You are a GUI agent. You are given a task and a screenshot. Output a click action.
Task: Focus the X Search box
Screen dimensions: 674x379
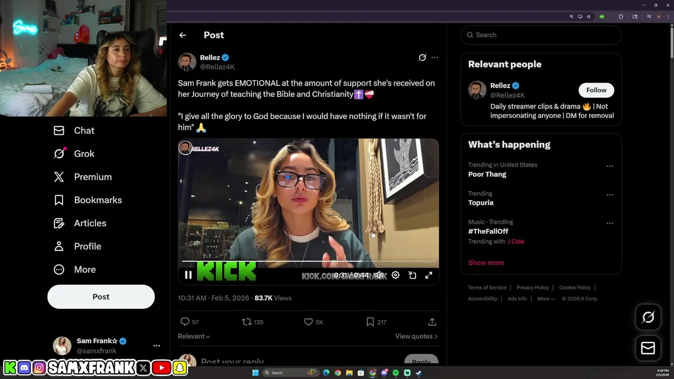(541, 35)
